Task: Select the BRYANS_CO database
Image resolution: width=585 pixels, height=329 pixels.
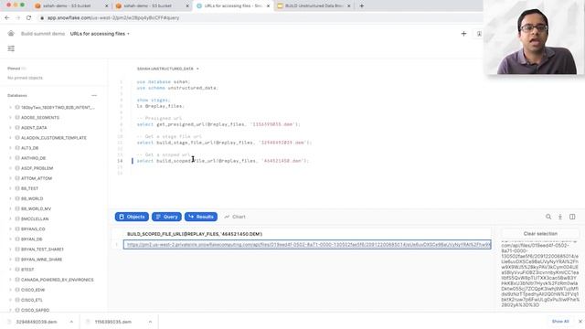Action: click(33, 229)
